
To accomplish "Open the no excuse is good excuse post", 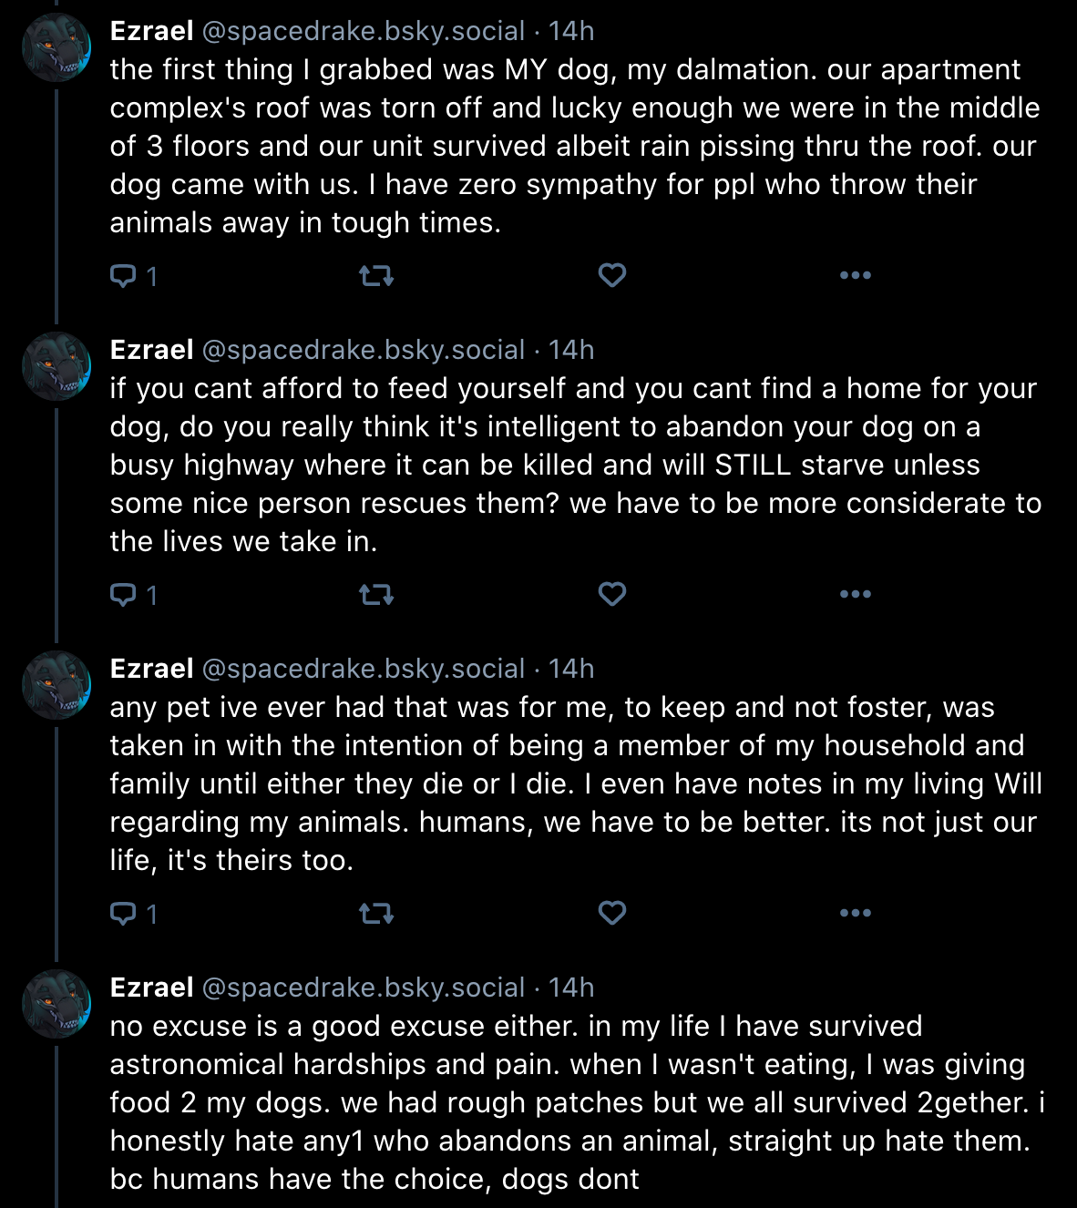I will coord(577,1102).
